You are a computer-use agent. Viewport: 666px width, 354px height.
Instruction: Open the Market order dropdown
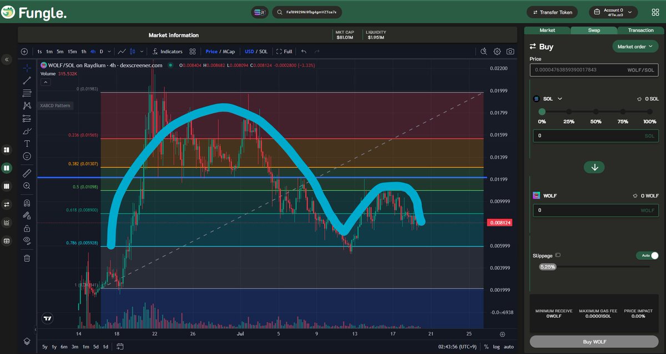pyautogui.click(x=635, y=47)
